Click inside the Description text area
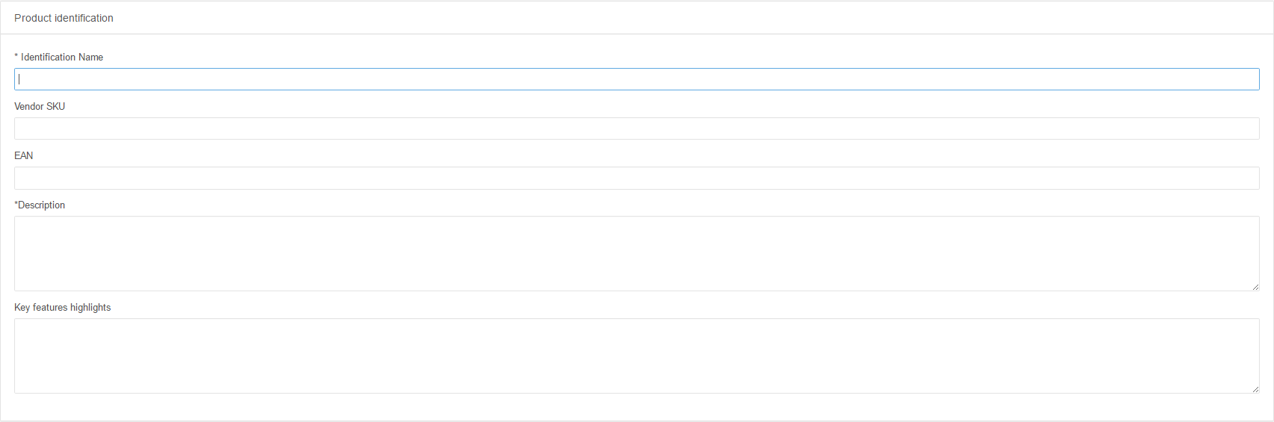 tap(637, 253)
